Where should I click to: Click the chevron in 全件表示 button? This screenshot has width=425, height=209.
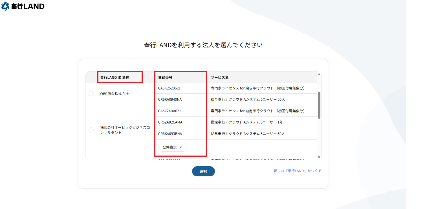point(181,147)
